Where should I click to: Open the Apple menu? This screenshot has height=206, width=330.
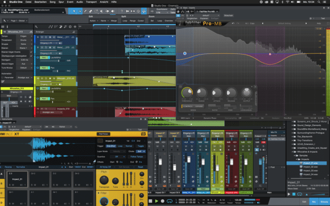pos(5,2)
